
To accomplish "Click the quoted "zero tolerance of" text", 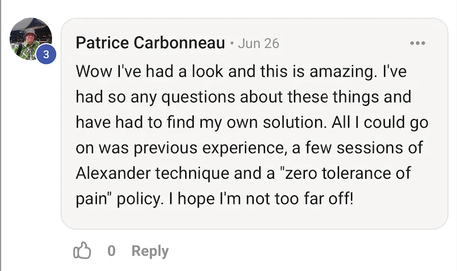I will pyautogui.click(x=342, y=173).
